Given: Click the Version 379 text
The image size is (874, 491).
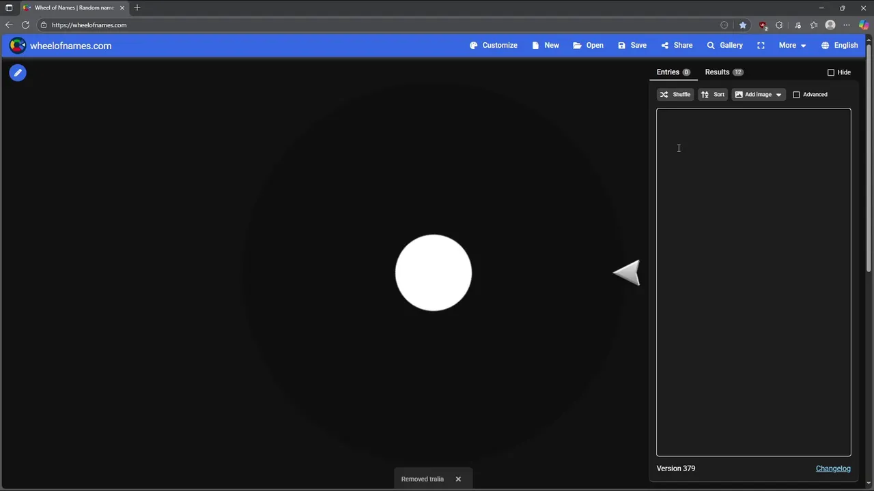Looking at the screenshot, I should [676, 468].
